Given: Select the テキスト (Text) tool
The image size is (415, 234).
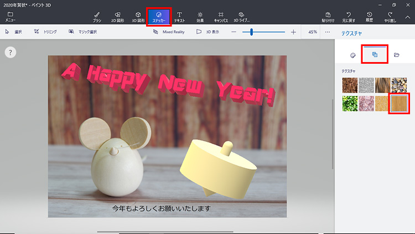Looking at the screenshot, I should tap(179, 16).
